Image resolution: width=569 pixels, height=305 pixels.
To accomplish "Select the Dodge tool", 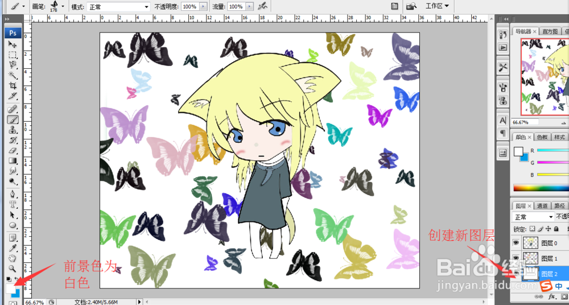I will pos(13,181).
